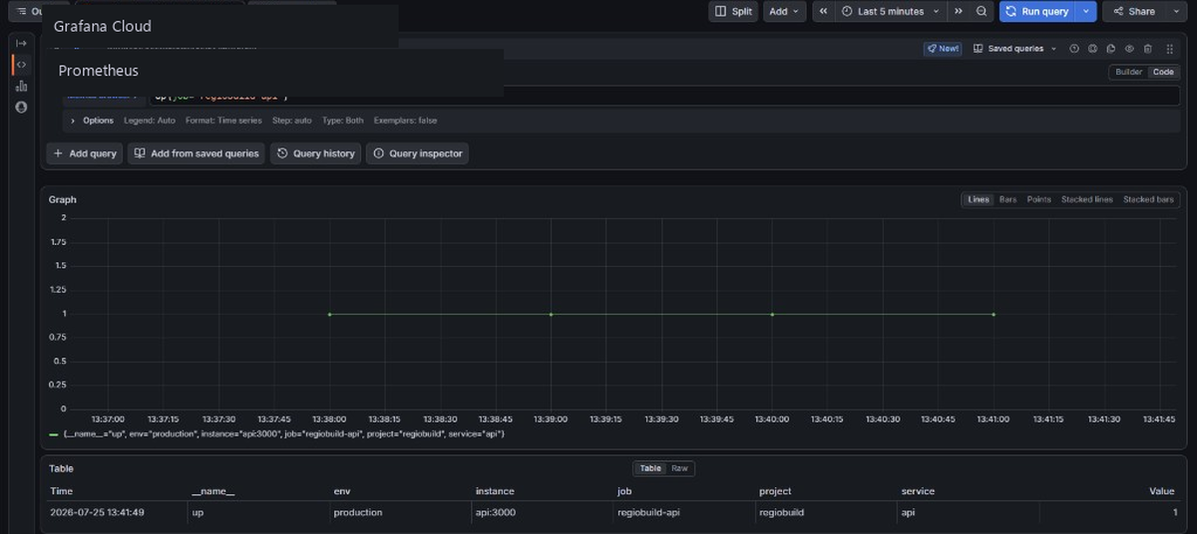Shift time range forward

pos(959,11)
